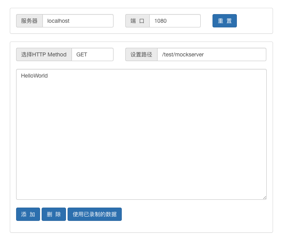This screenshot has width=284, height=244.
Task: Click the 删除 delete button
Action: click(x=54, y=214)
